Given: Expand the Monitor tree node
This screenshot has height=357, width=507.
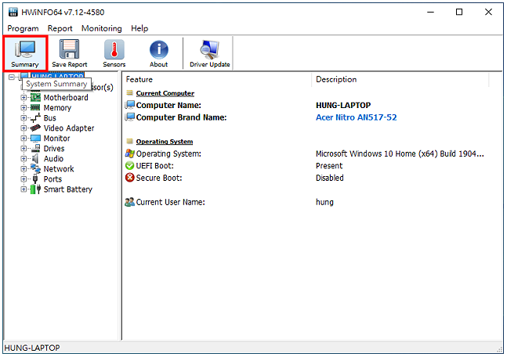Looking at the screenshot, I should (x=24, y=139).
